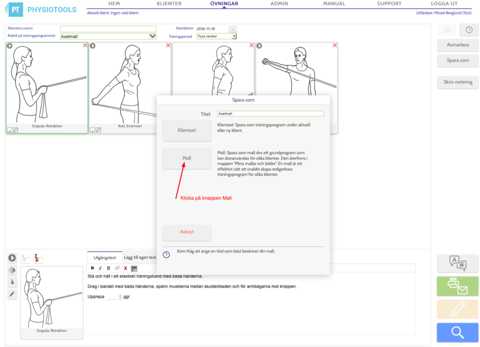Expand the Rubrik på träningsprogrammet dropdown
Image resolution: width=480 pixels, height=347 pixels.
pyautogui.click(x=152, y=37)
